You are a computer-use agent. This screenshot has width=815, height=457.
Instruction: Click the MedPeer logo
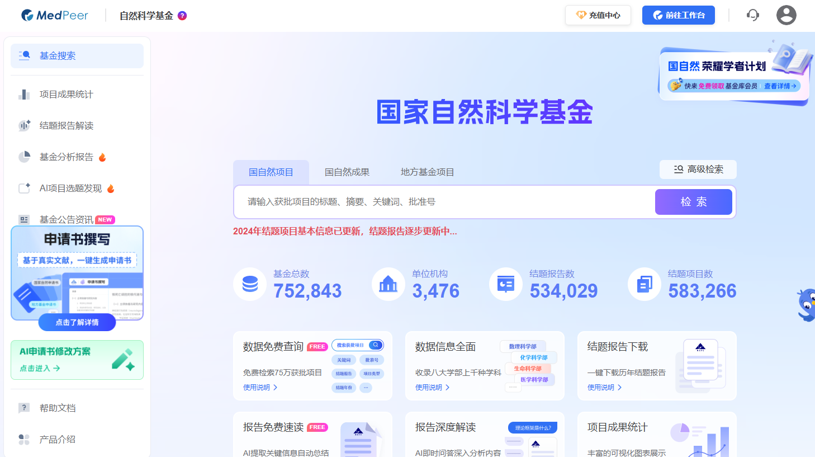click(54, 15)
